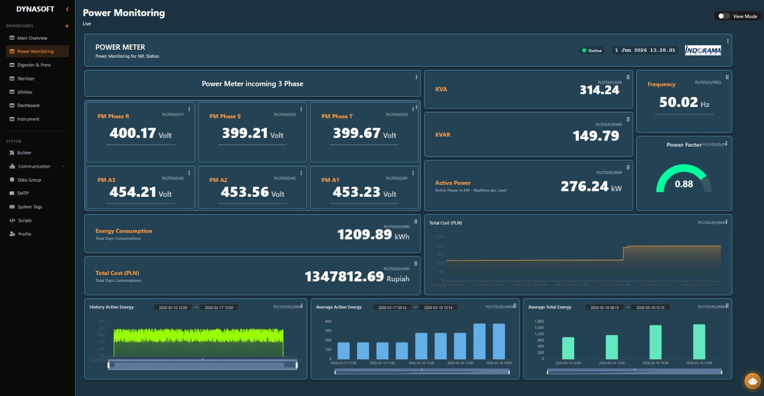The width and height of the screenshot is (764, 396).
Task: Click Average Total Energy zoom range slider
Action: (634, 372)
